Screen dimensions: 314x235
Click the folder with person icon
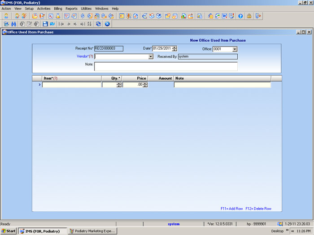(191, 16)
